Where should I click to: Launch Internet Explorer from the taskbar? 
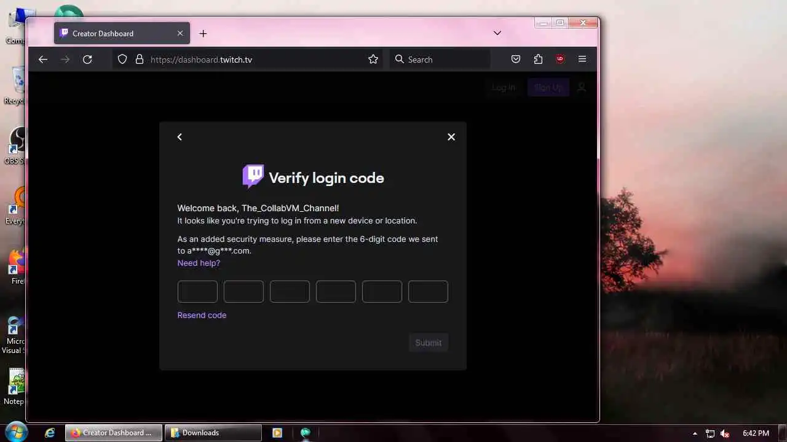[x=50, y=433]
